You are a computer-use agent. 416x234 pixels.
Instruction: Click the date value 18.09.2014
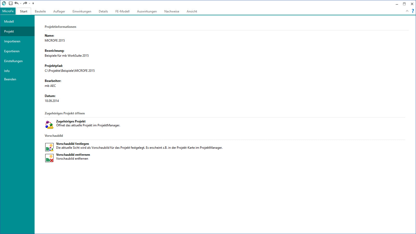(x=52, y=101)
